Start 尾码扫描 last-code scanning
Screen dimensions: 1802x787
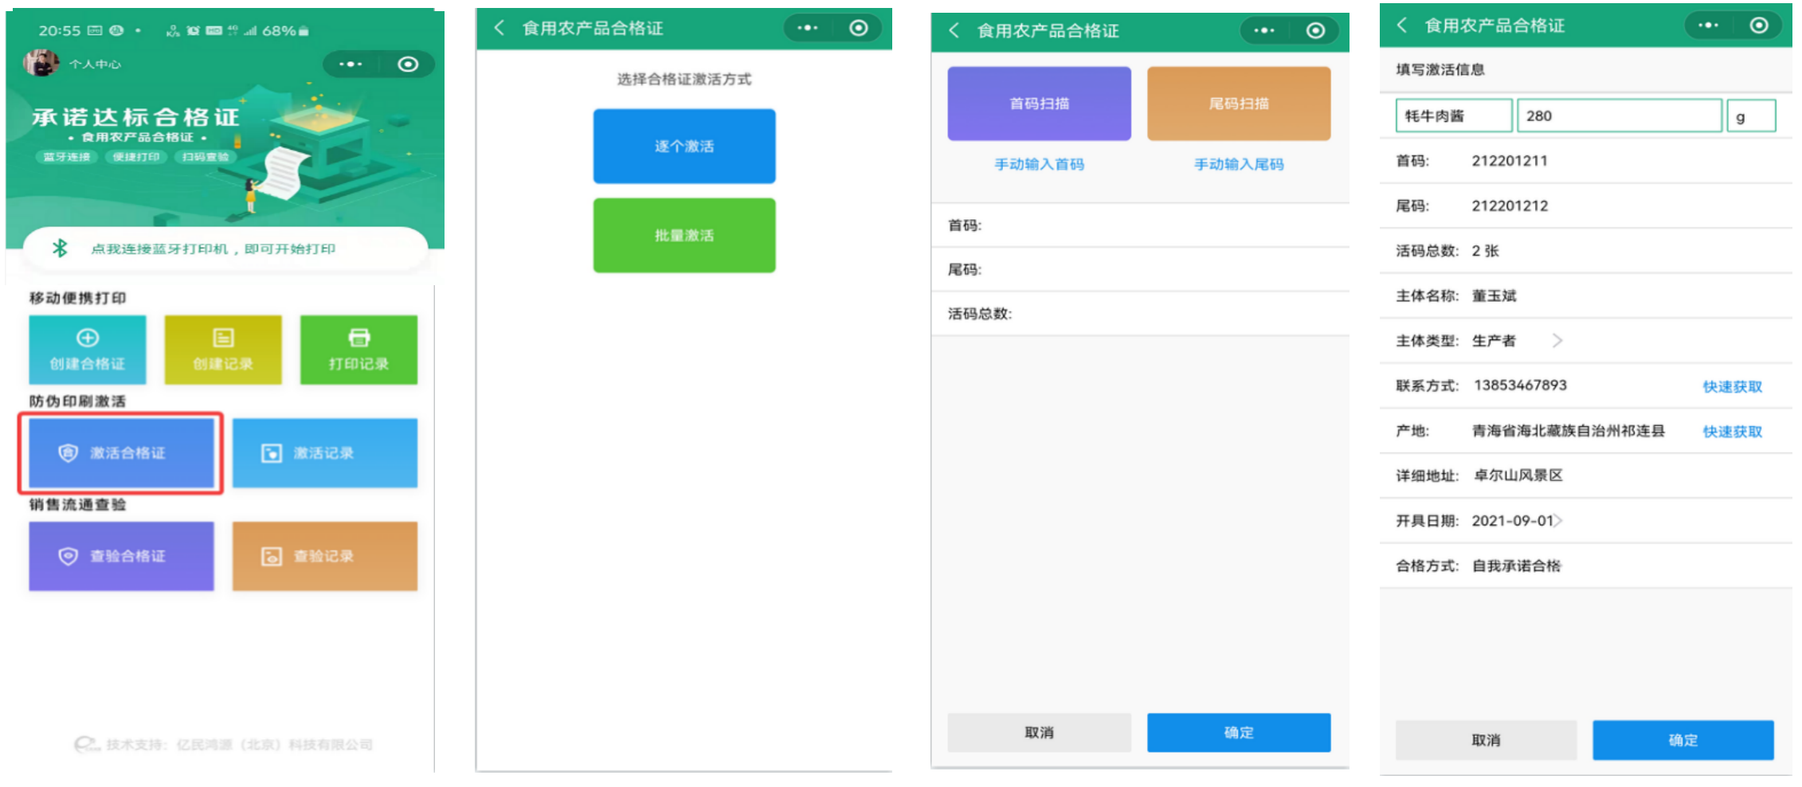coord(1238,102)
